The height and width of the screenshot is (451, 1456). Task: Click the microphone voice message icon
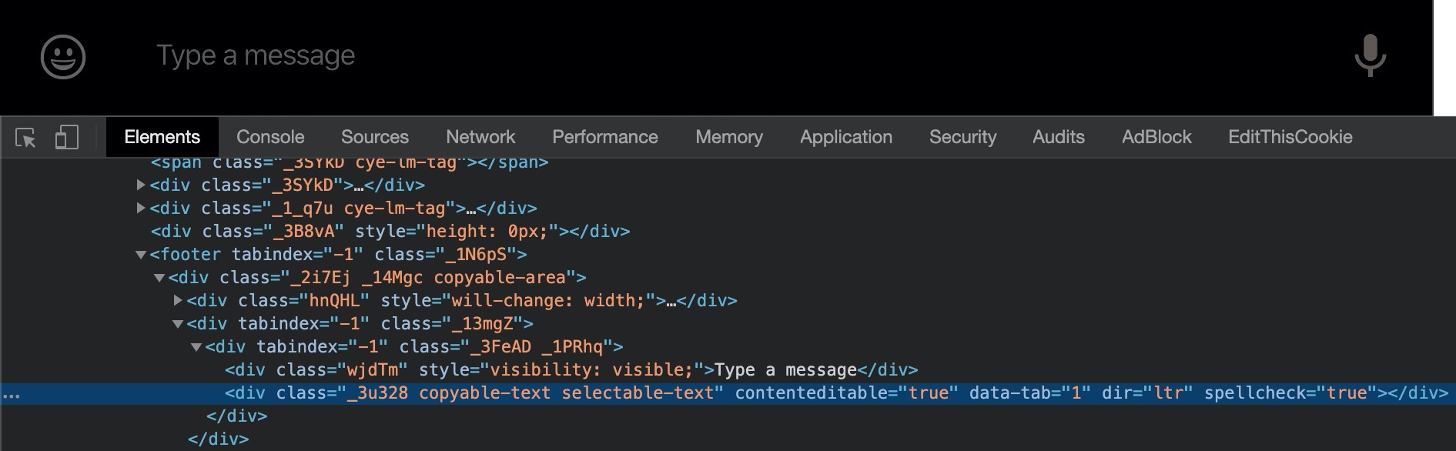pos(1370,55)
